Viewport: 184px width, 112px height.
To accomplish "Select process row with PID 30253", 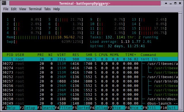I will click(90, 94).
